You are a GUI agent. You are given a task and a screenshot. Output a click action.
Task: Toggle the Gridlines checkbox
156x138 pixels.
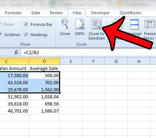pos(1,35)
